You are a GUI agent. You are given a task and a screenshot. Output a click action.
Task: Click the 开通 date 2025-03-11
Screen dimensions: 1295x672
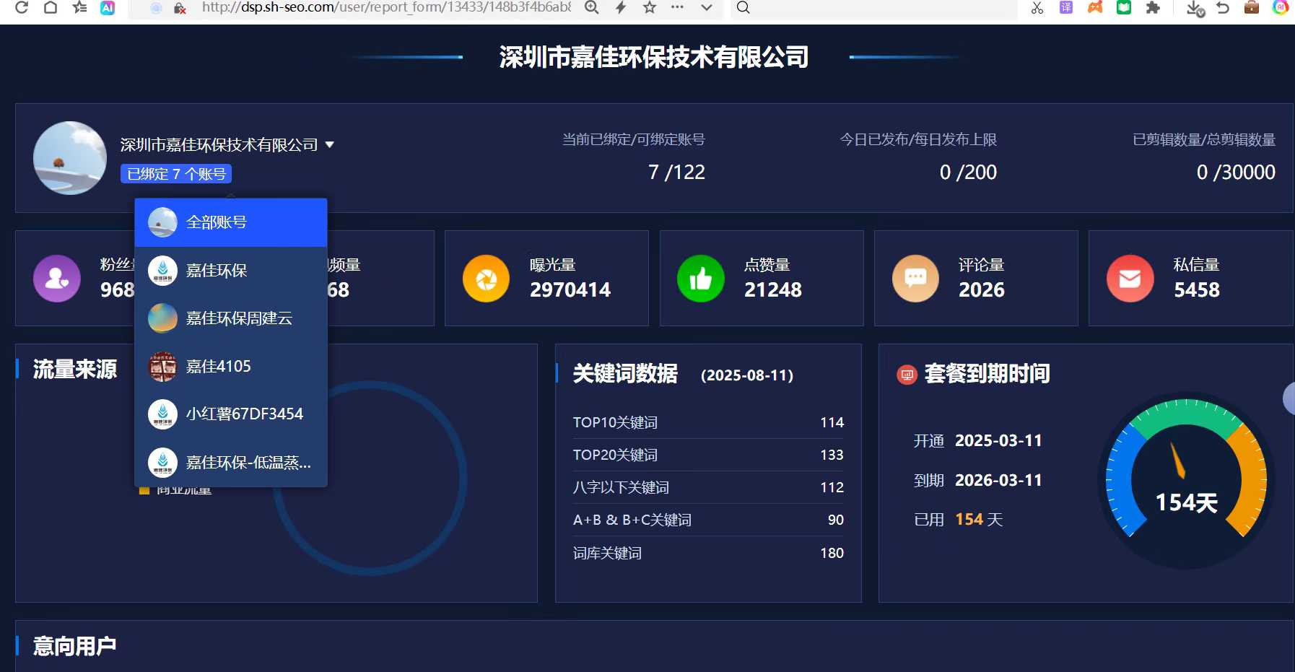tap(998, 441)
